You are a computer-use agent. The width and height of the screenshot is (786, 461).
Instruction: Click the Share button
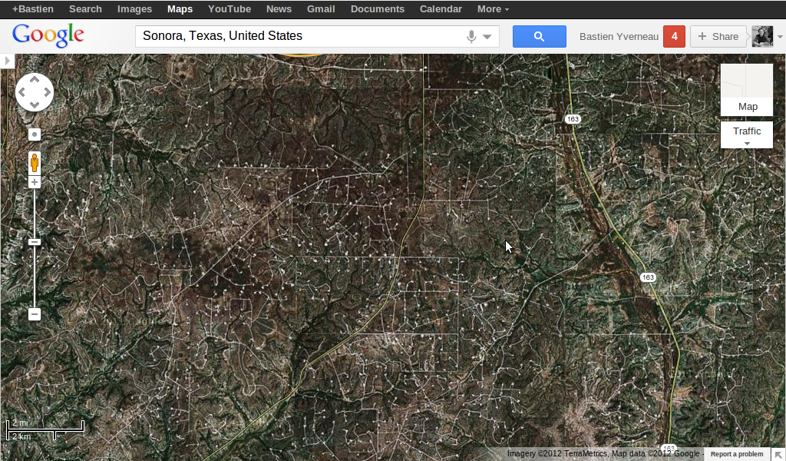pyautogui.click(x=718, y=36)
